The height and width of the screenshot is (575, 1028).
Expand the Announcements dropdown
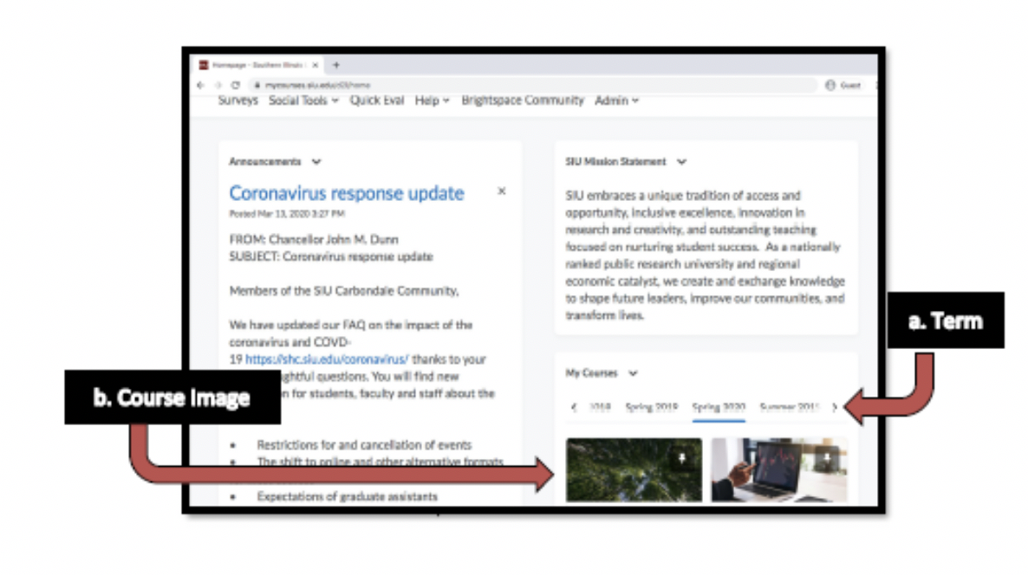316,161
